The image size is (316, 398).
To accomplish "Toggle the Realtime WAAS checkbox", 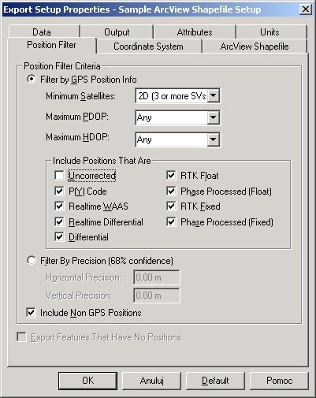I will click(59, 206).
